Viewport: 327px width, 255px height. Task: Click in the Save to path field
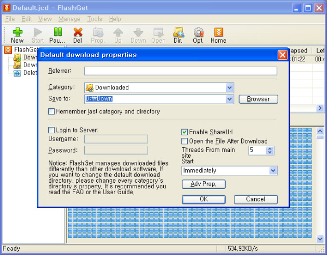click(155, 99)
